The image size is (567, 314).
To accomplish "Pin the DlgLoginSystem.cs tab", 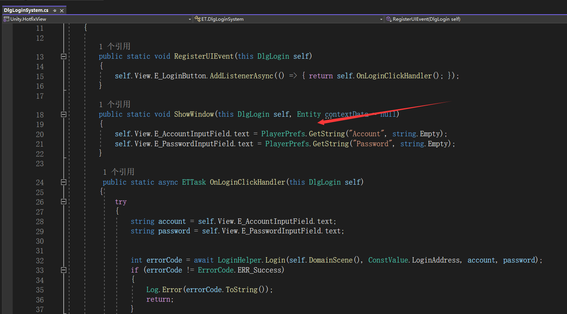I will [55, 11].
